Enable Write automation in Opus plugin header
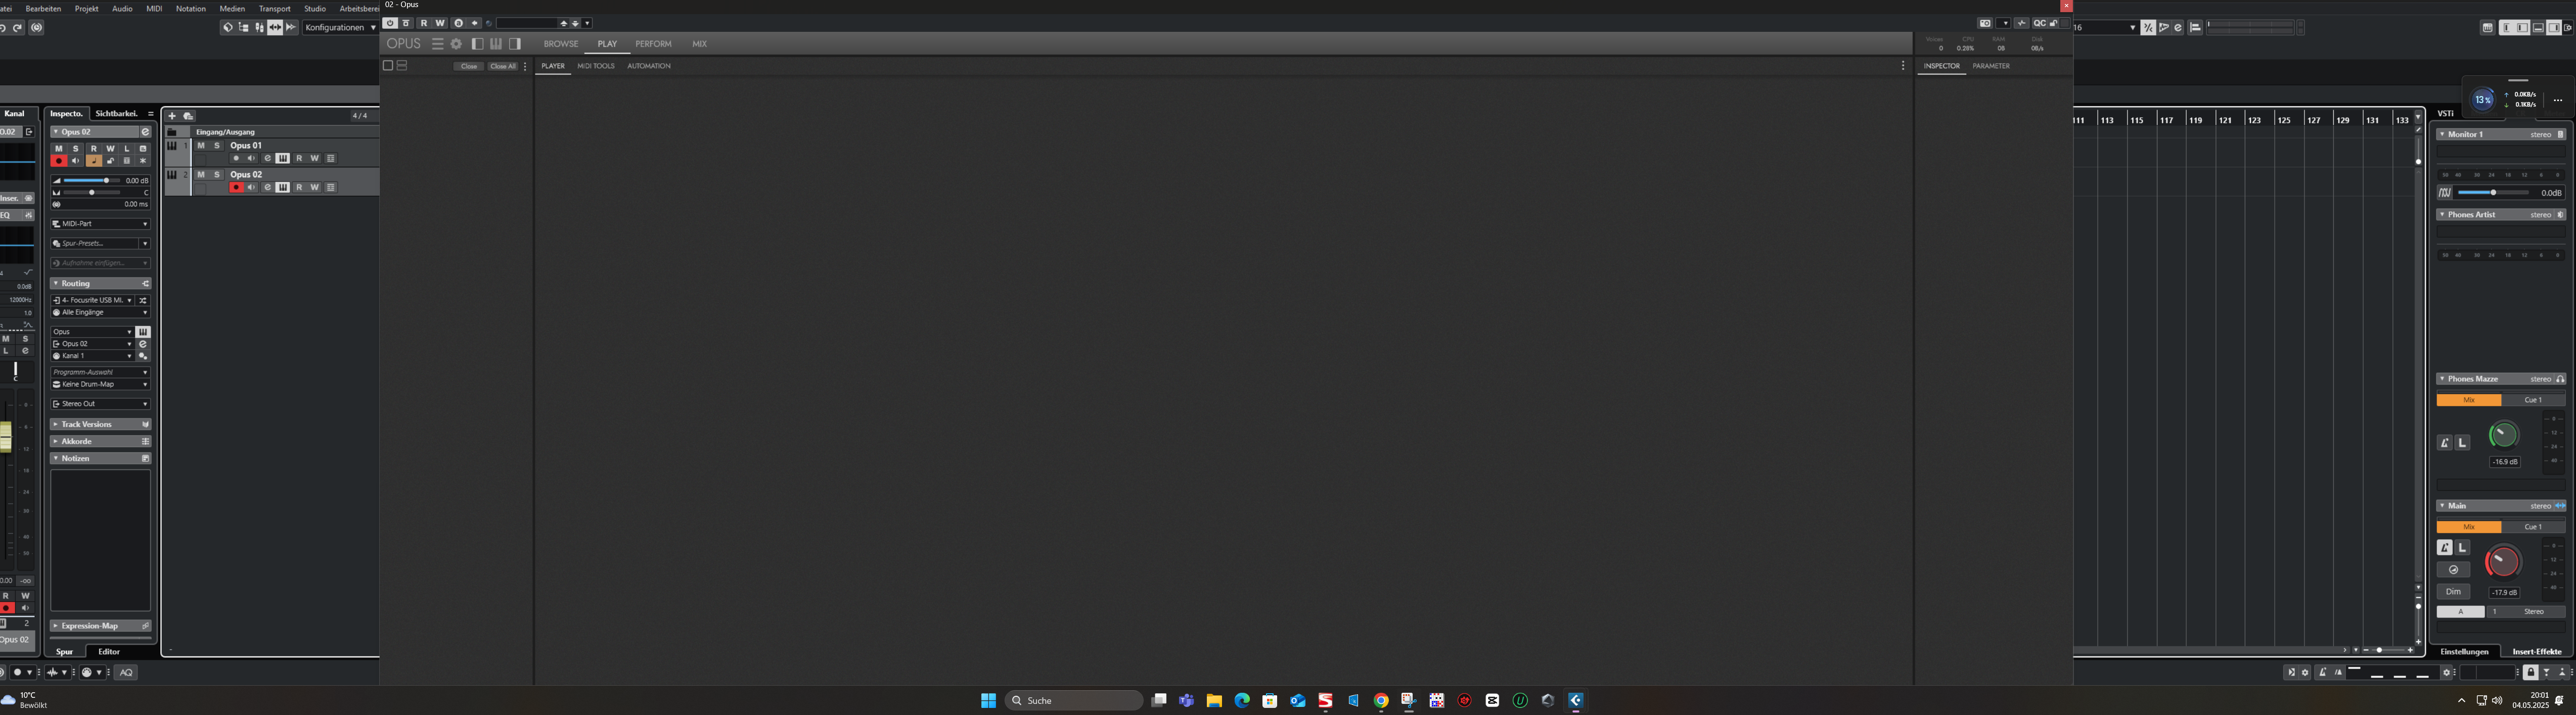2576x715 pixels. click(x=440, y=23)
